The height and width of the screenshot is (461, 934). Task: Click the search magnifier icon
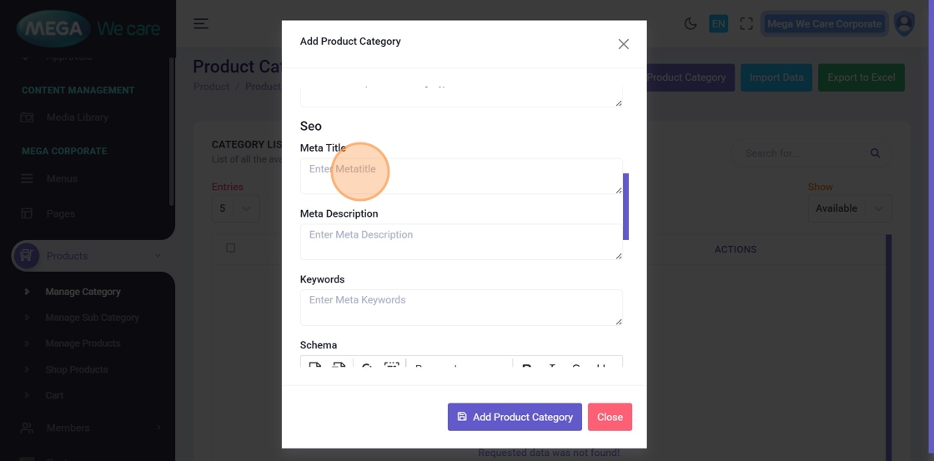pos(875,153)
